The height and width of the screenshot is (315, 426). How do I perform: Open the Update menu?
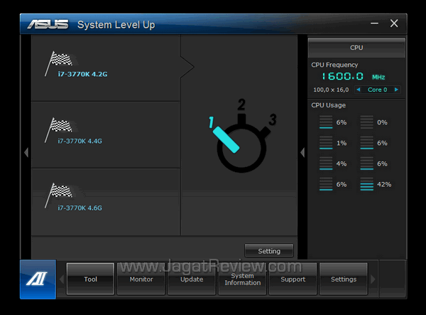point(192,279)
